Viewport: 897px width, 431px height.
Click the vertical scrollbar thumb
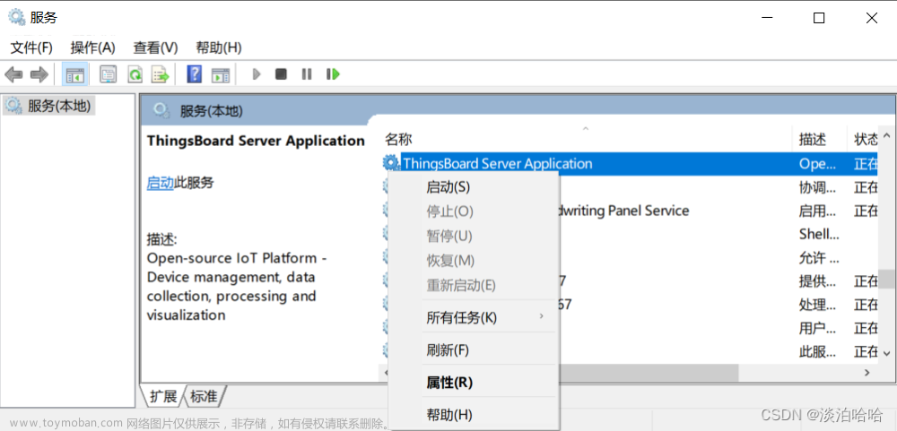tap(887, 279)
